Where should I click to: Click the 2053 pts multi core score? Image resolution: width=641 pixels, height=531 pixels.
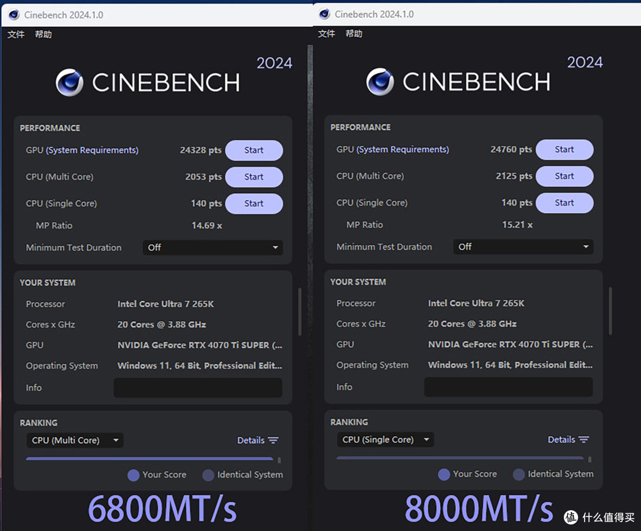(204, 177)
